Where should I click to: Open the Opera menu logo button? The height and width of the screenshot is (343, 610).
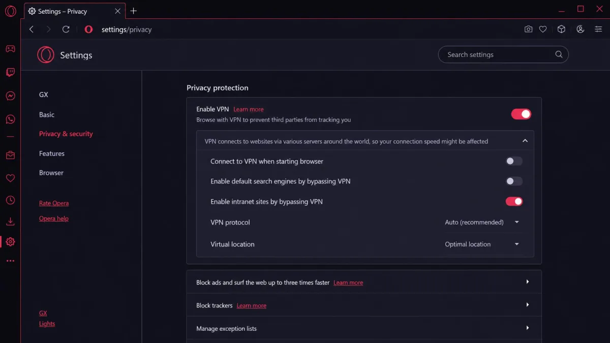[x=10, y=11]
